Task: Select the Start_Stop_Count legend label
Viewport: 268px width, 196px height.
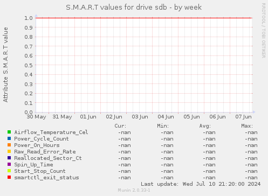Action: pos(40,171)
